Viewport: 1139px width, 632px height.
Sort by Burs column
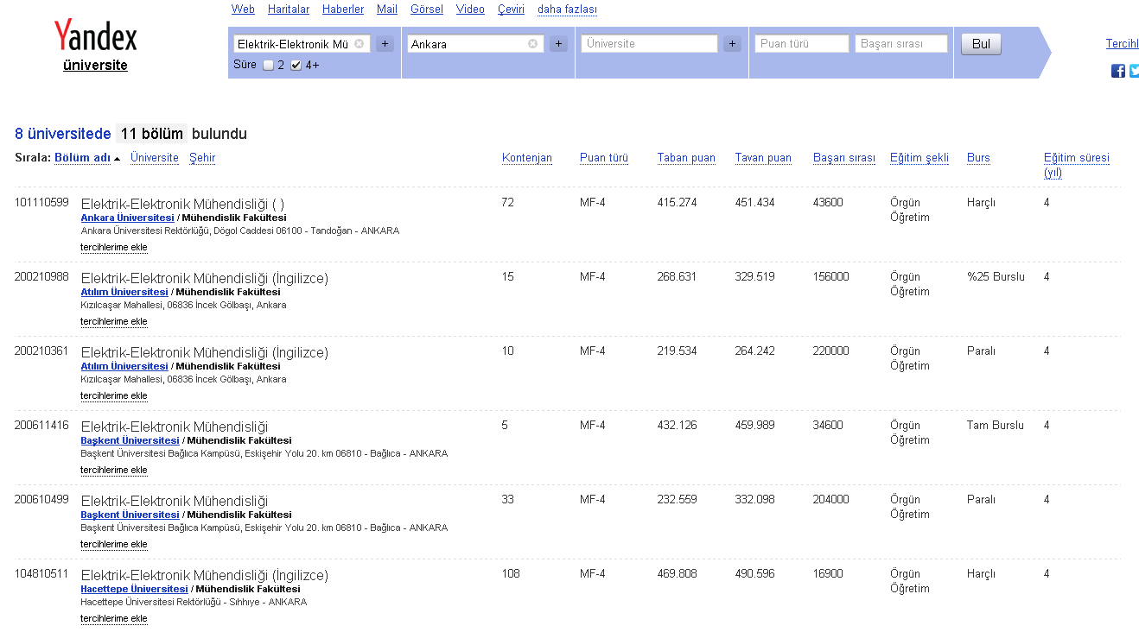pos(978,158)
